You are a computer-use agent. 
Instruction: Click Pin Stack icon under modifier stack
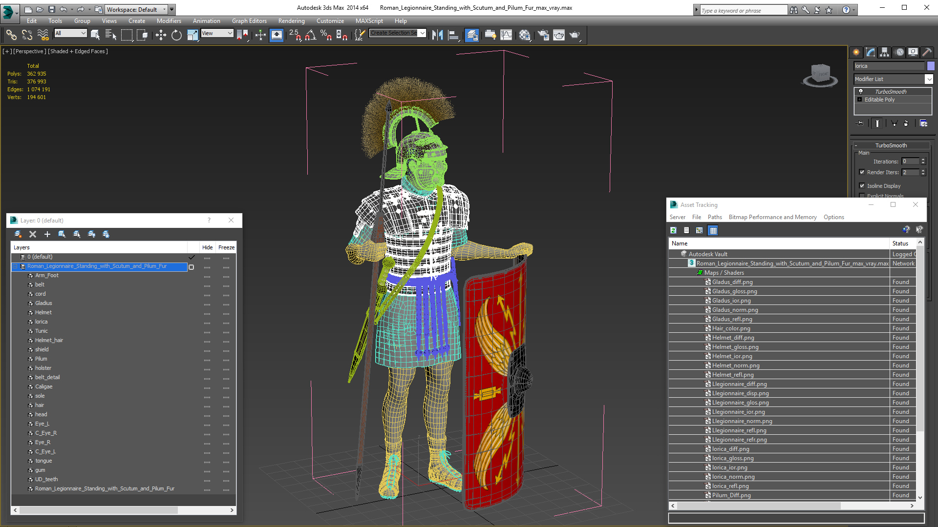tap(860, 123)
